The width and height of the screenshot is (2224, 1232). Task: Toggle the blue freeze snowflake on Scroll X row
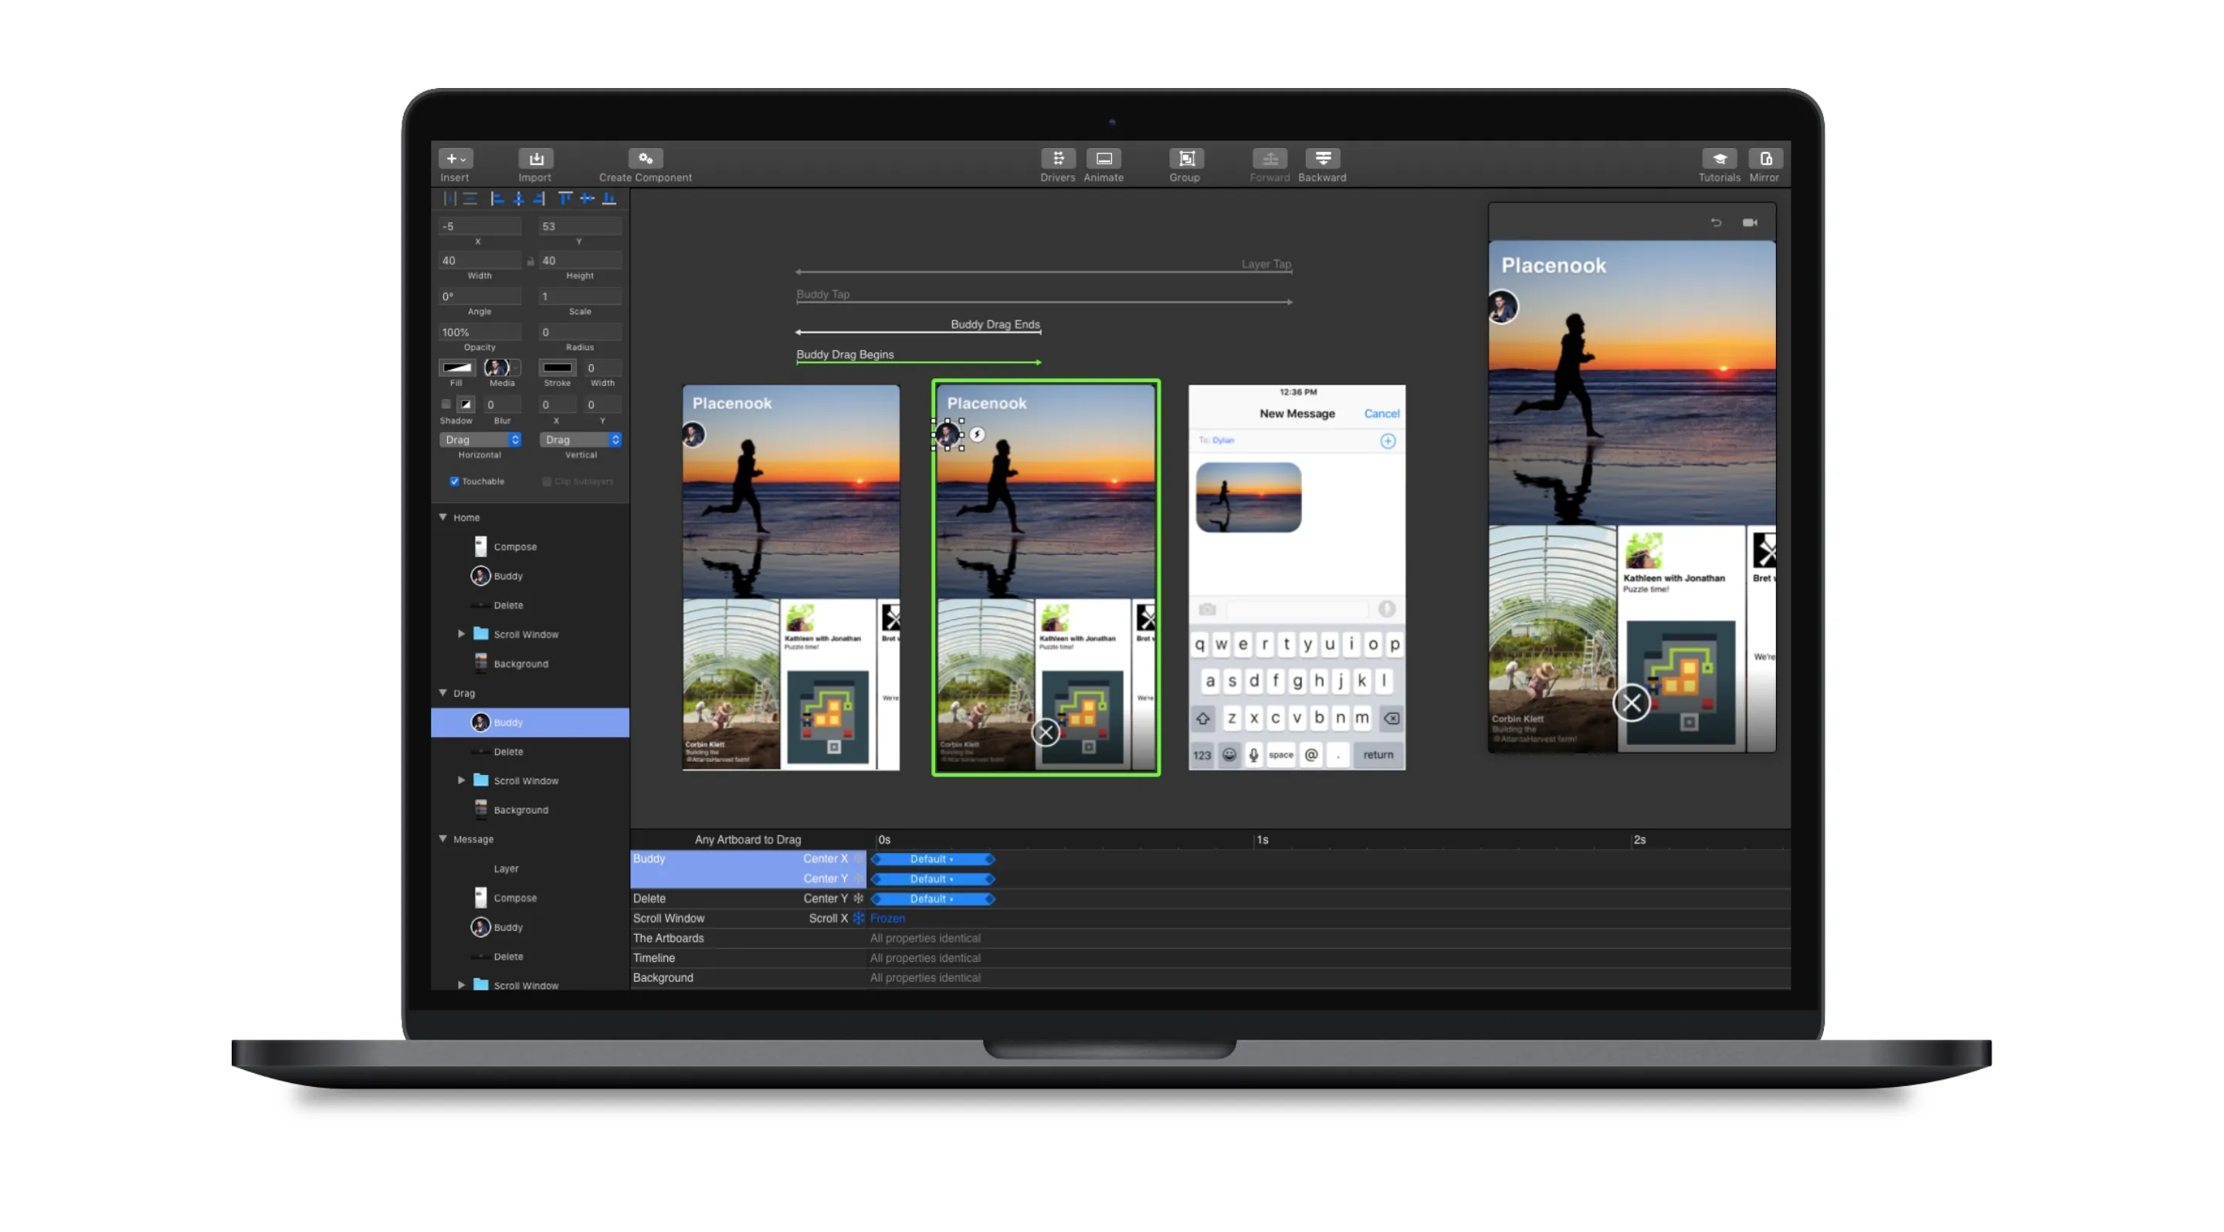[858, 919]
